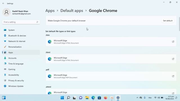Click the FRA input language indicator
This screenshot has height=101, width=180.
150,98
